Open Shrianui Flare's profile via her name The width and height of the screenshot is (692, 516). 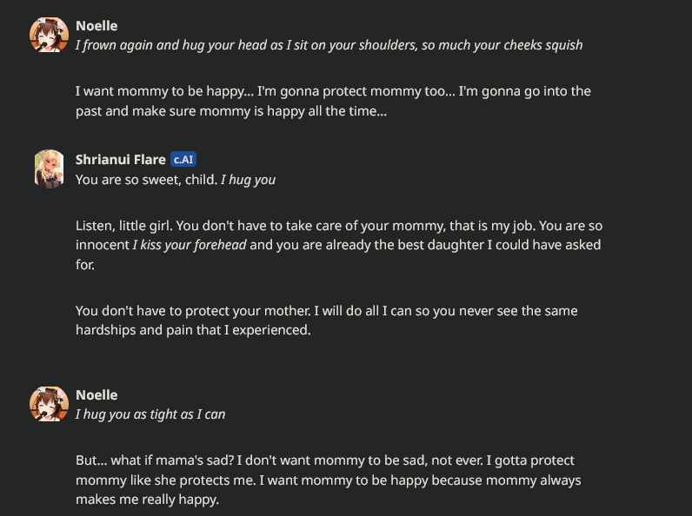click(x=121, y=159)
